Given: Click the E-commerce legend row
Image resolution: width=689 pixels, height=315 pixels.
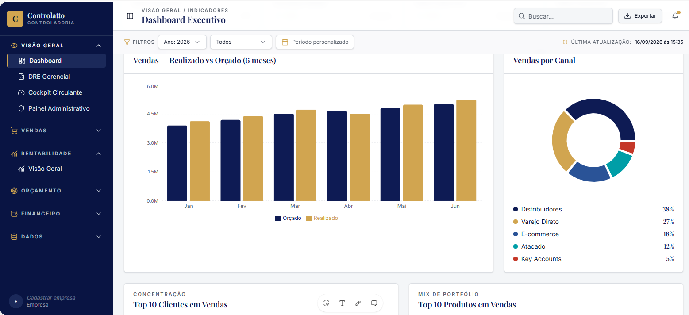Looking at the screenshot, I should (x=593, y=234).
